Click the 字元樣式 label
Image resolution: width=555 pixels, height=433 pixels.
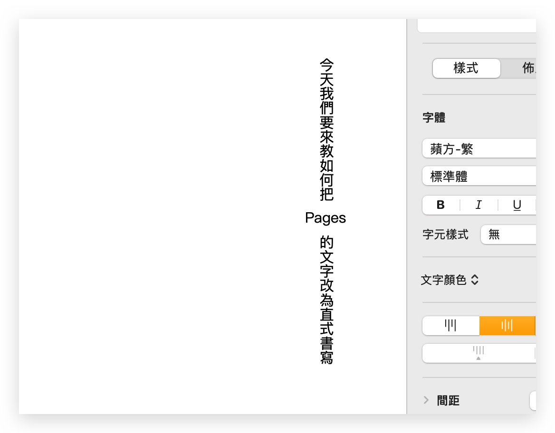[x=445, y=234]
